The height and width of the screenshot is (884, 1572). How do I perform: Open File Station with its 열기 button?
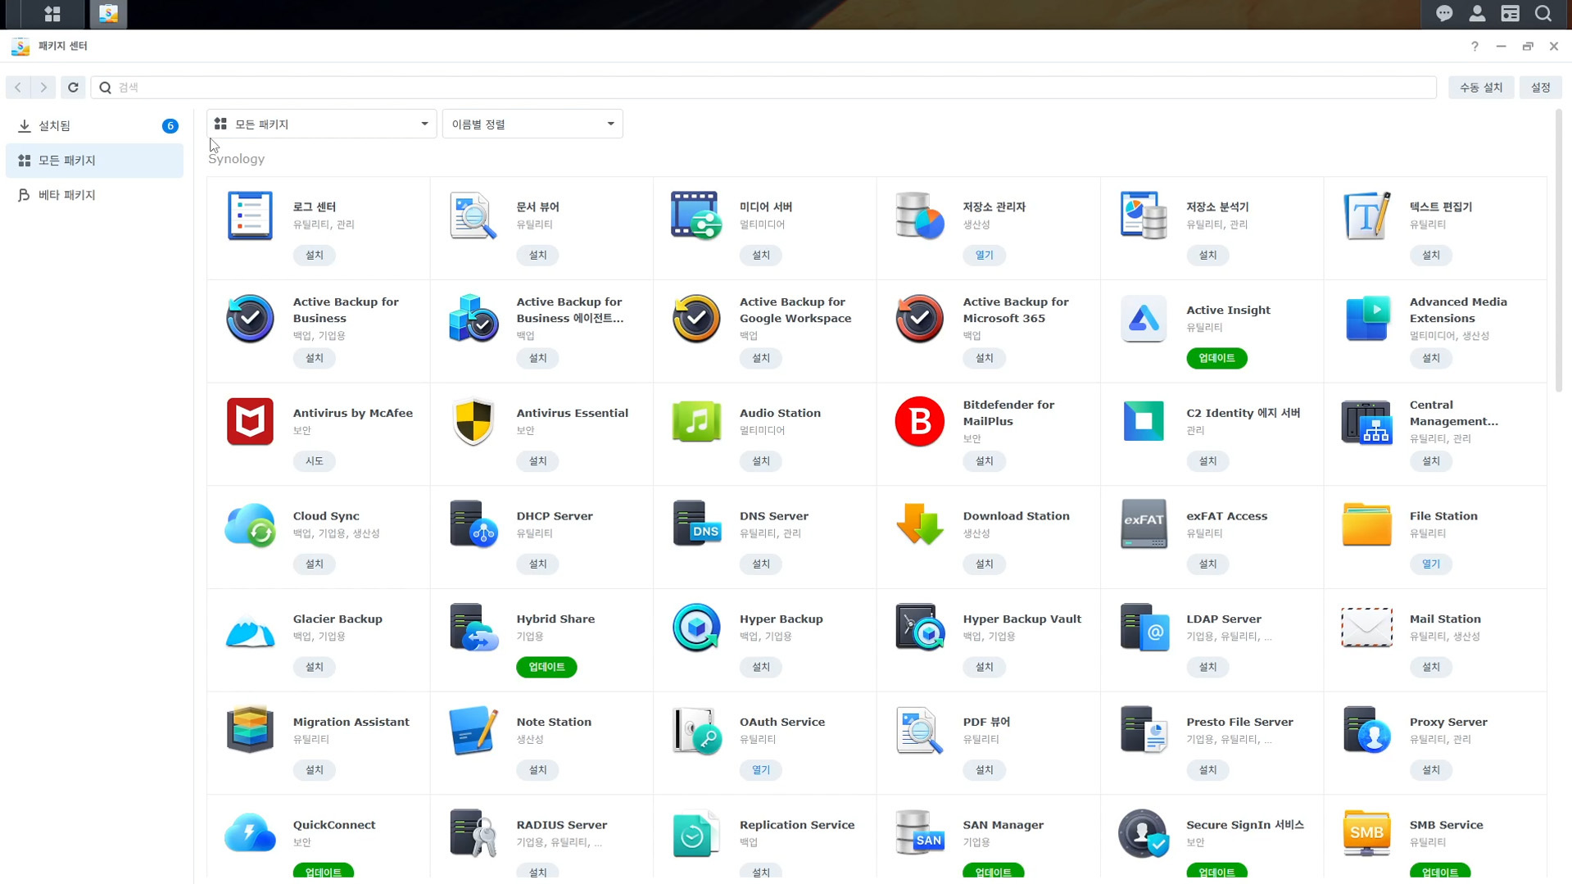pyautogui.click(x=1430, y=564)
